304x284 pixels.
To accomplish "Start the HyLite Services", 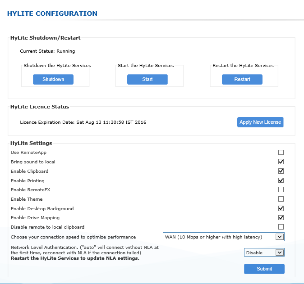I will pos(147,79).
